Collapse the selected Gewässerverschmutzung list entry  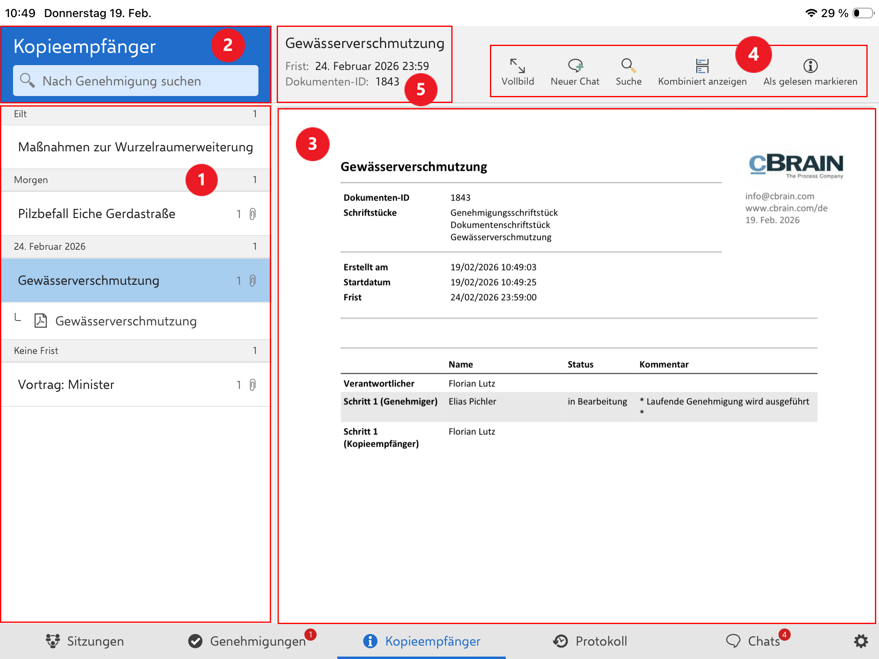tap(122, 280)
